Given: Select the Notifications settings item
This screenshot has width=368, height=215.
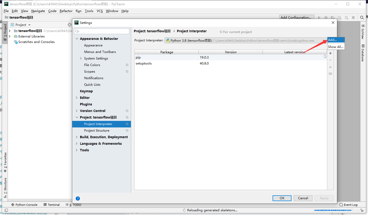Looking at the screenshot, I should (x=94, y=78).
